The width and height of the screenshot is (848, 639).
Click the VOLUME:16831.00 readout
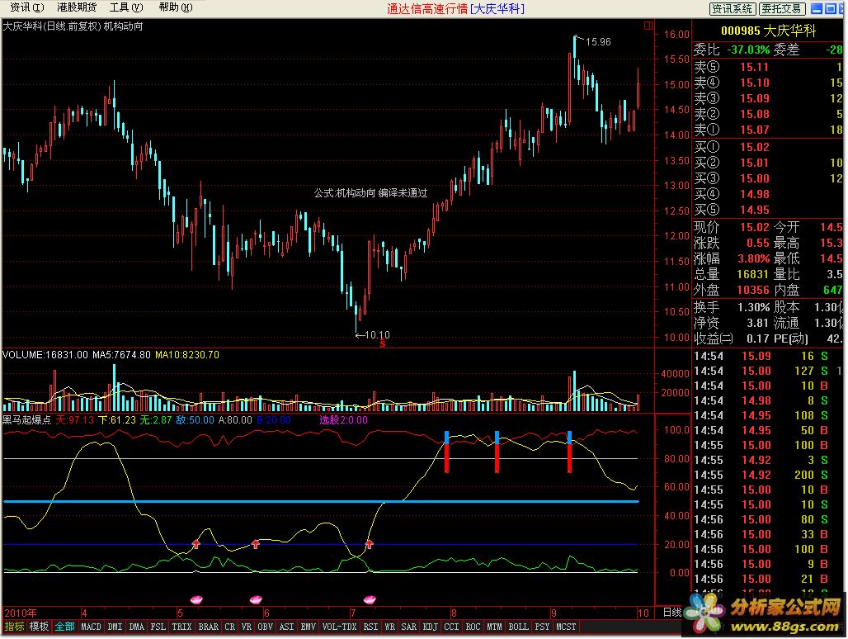click(x=45, y=355)
